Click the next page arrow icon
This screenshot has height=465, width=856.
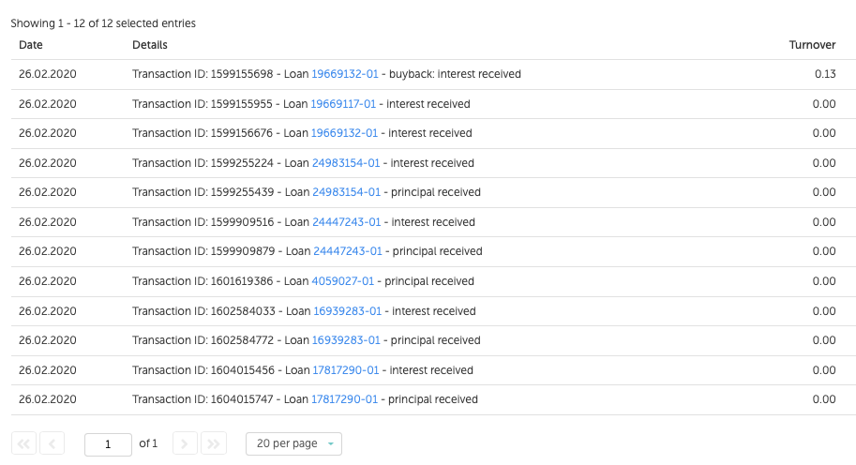coord(186,443)
